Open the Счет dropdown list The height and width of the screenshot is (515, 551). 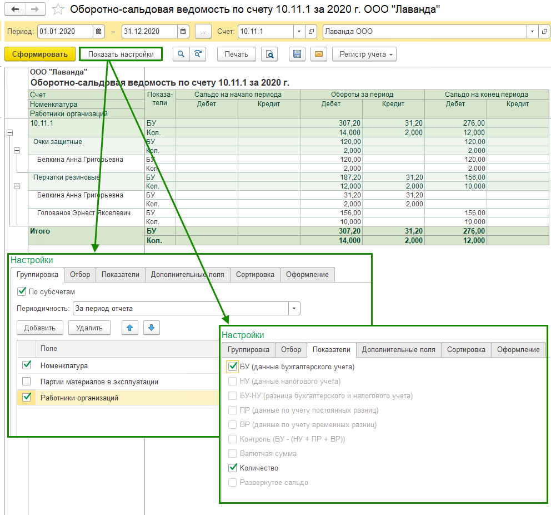coord(299,31)
